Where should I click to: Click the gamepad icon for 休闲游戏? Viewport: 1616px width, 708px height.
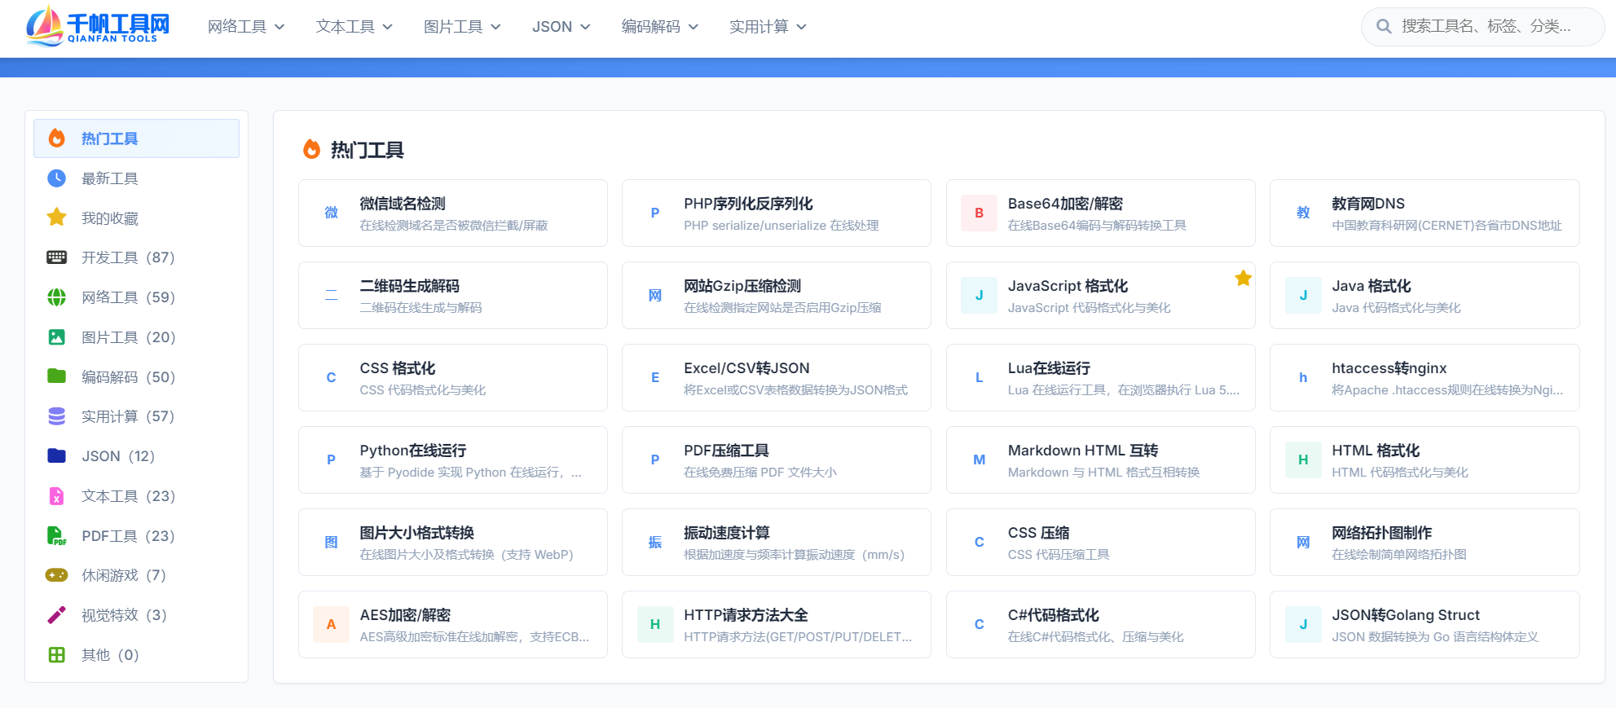[x=56, y=575]
